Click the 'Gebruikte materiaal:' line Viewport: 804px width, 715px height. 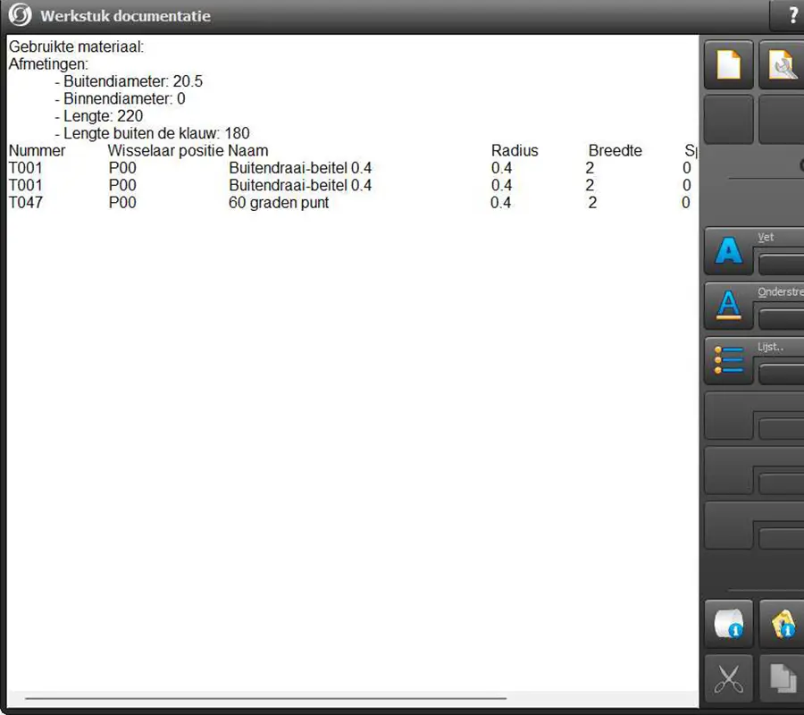(77, 46)
